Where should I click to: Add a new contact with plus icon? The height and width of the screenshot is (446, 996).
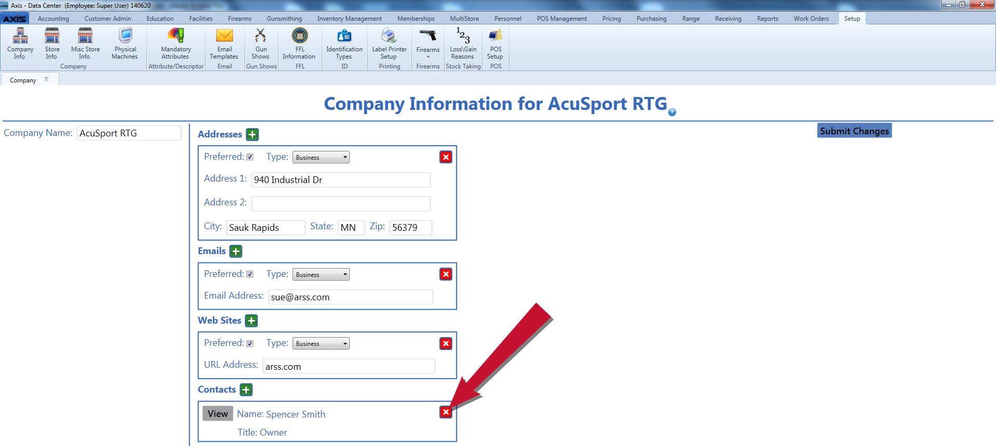pos(246,390)
